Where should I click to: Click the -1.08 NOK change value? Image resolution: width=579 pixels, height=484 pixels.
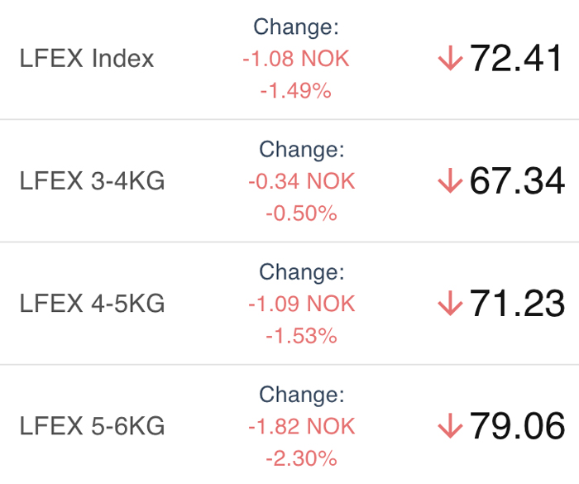(296, 59)
